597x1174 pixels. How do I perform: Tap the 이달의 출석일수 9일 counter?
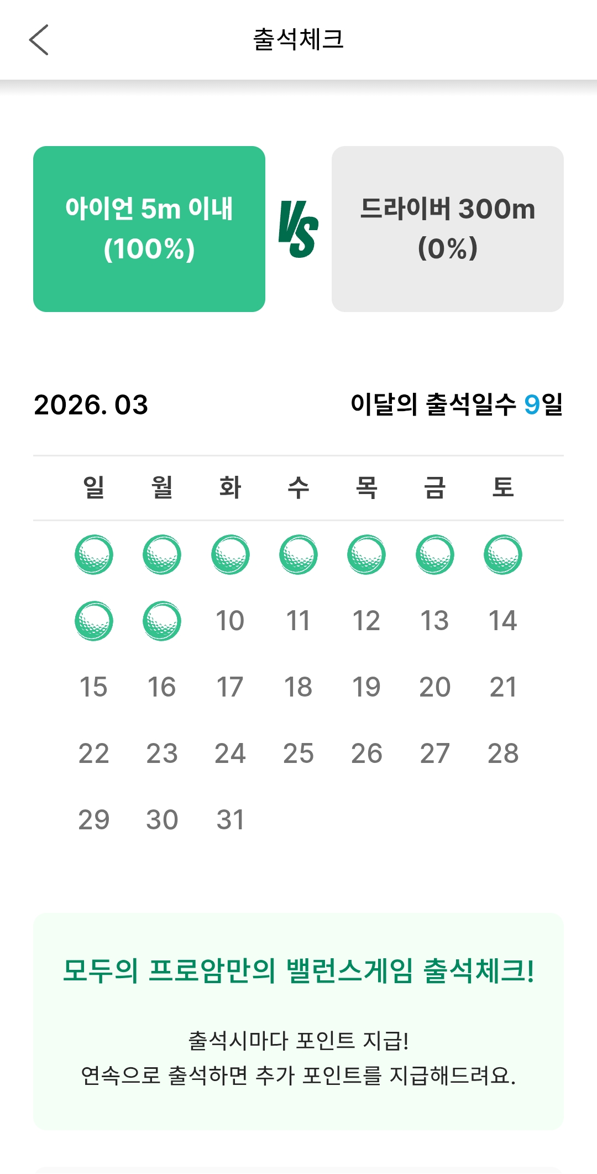coord(457,404)
